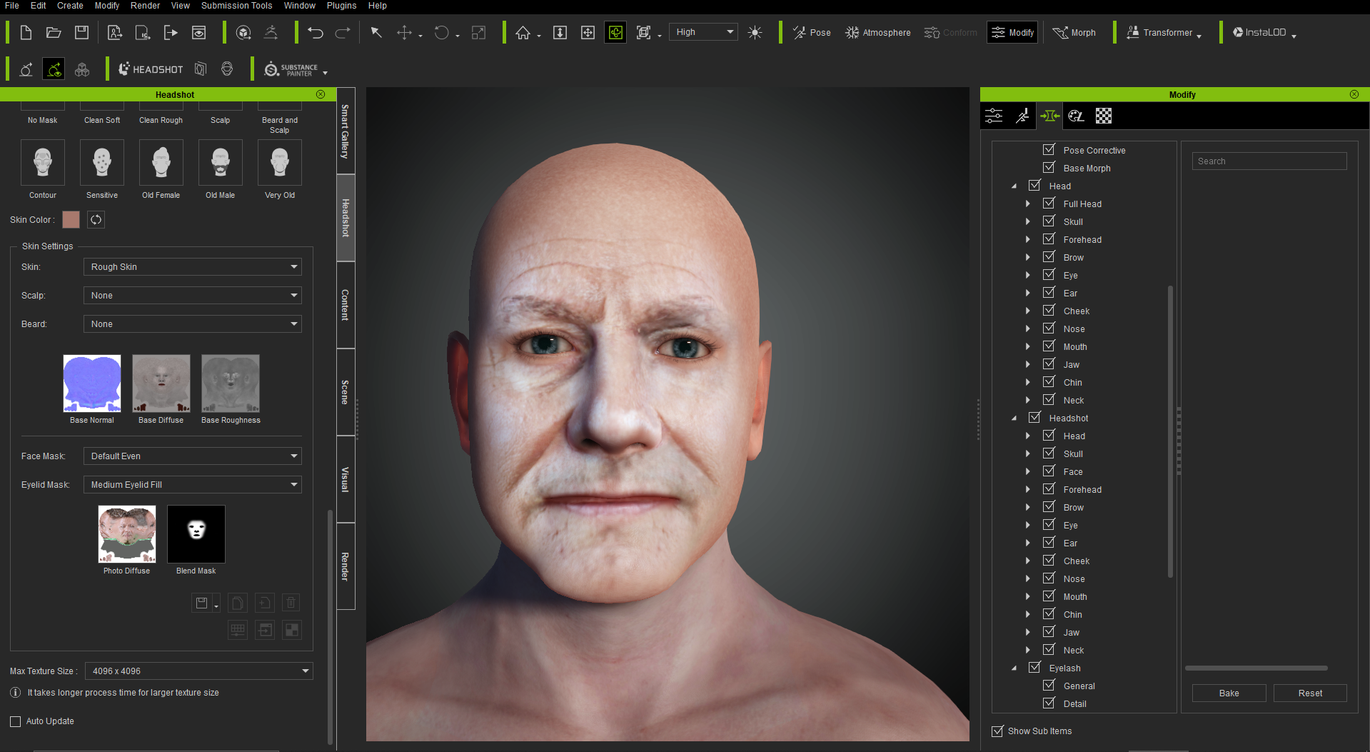Click the Redo arrow icon
Image resolution: width=1370 pixels, height=752 pixels.
tap(343, 33)
